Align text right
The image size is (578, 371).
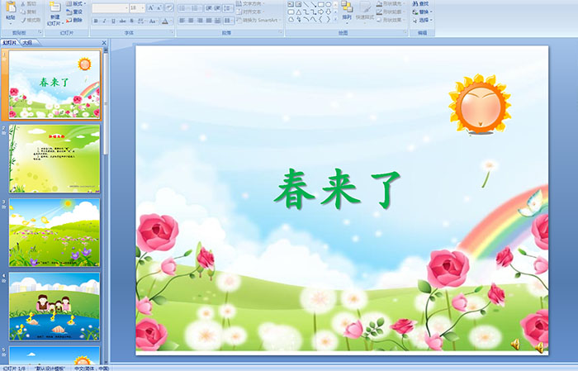pos(200,21)
